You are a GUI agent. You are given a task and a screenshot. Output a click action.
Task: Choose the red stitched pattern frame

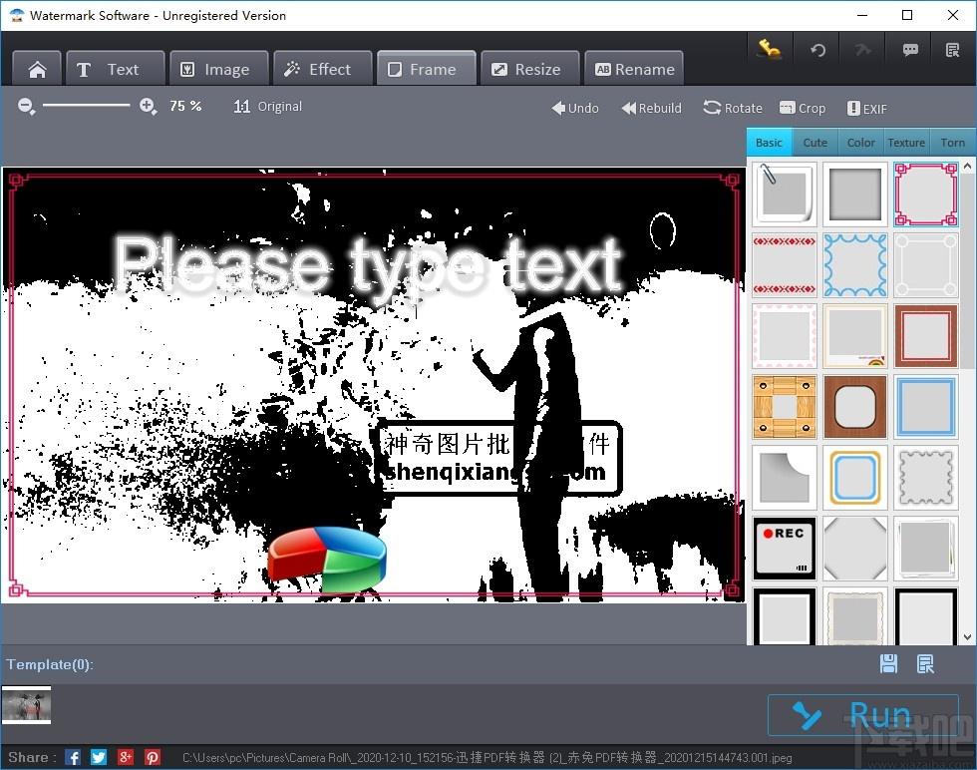tap(785, 265)
